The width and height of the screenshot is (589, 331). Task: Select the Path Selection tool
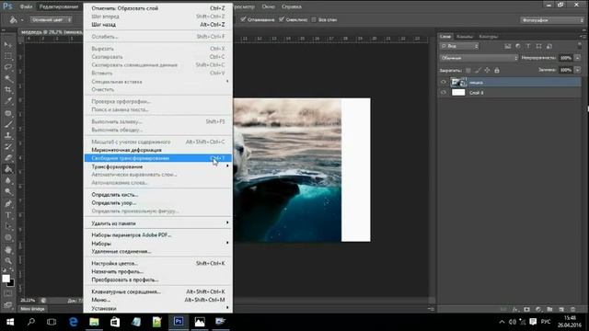click(8, 226)
